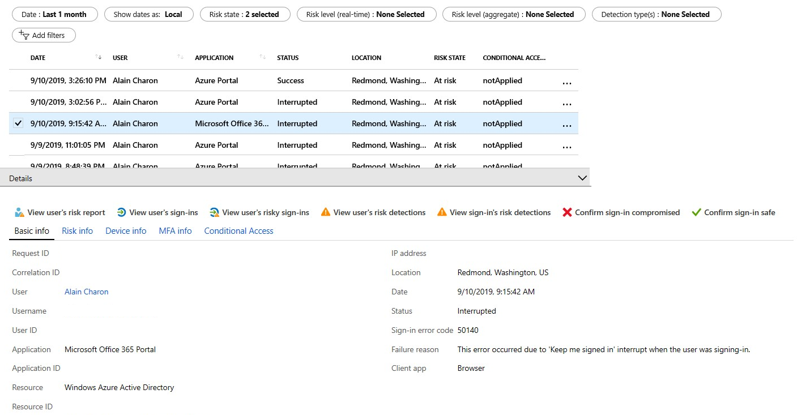This screenshot has height=415, width=797.
Task: Click the View user's sign-ins arrow icon
Action: [121, 212]
